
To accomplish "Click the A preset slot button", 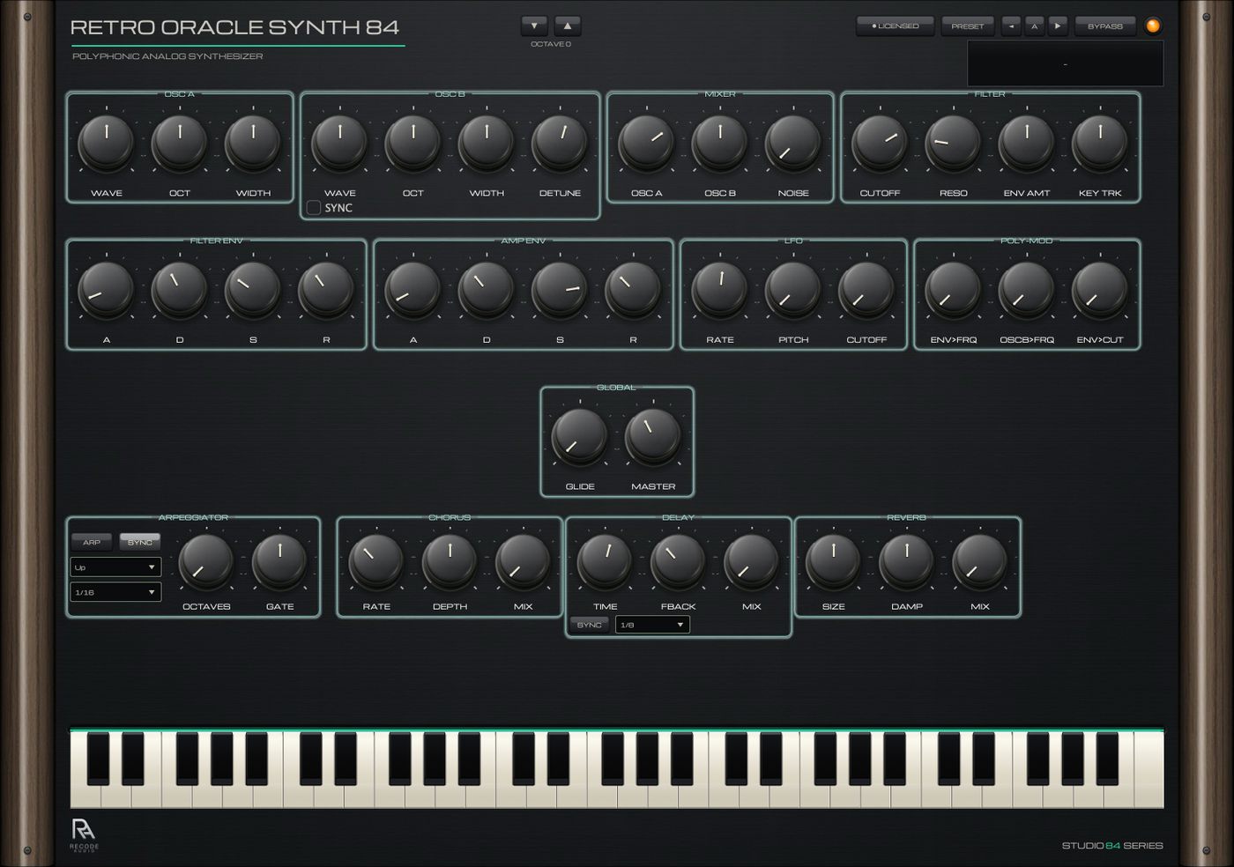I will (1035, 26).
